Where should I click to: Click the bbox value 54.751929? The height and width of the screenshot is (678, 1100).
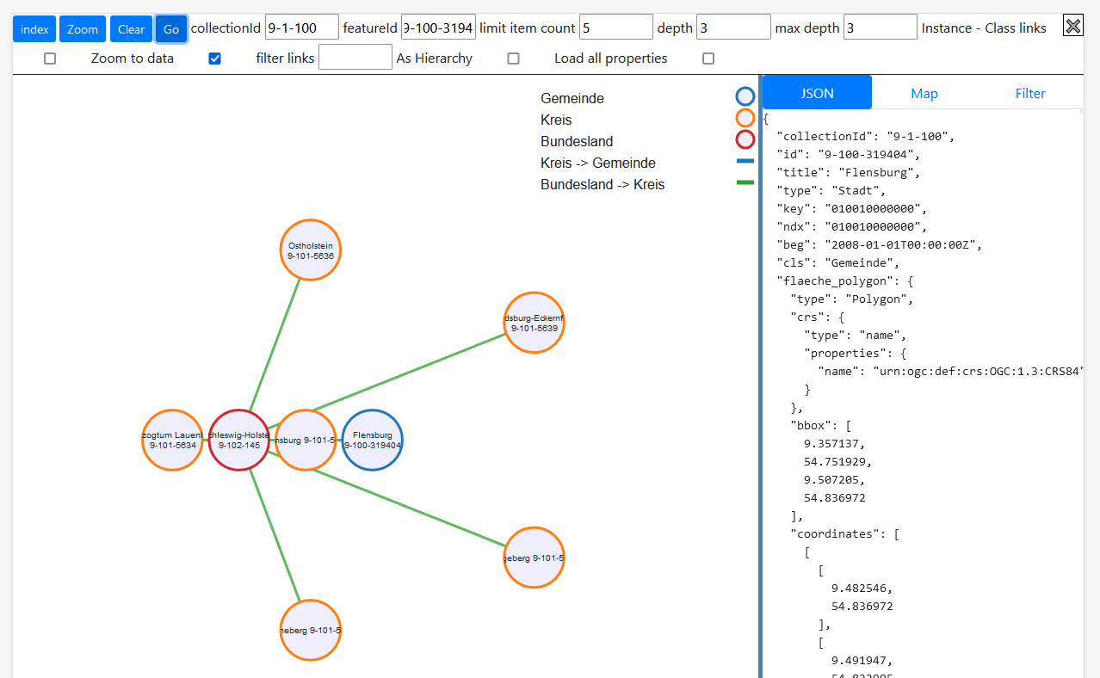tap(838, 461)
